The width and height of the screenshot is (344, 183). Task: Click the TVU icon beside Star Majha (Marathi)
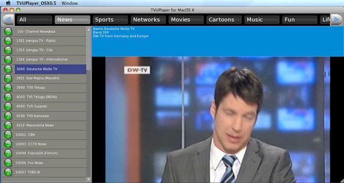point(8,78)
